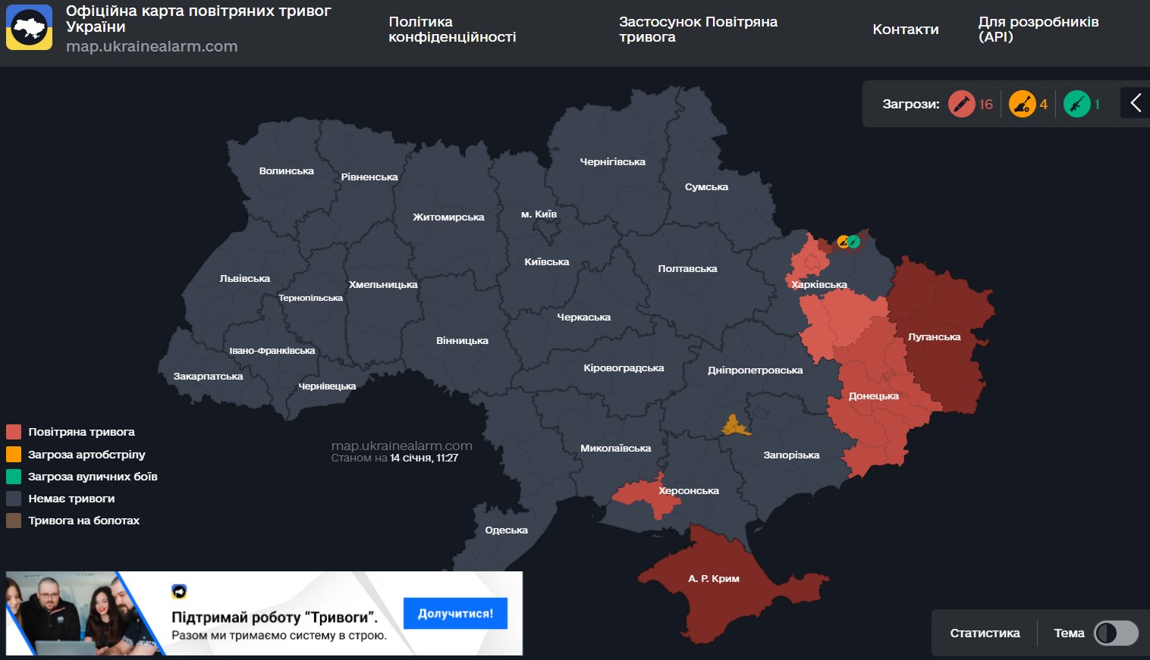Click the green rifle marker on Kharkiv region
The image size is (1150, 660).
coord(854,242)
